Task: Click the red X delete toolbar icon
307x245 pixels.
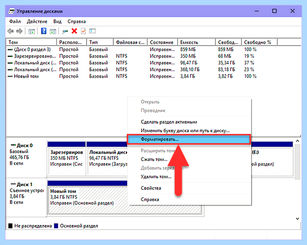Action: pos(74,31)
